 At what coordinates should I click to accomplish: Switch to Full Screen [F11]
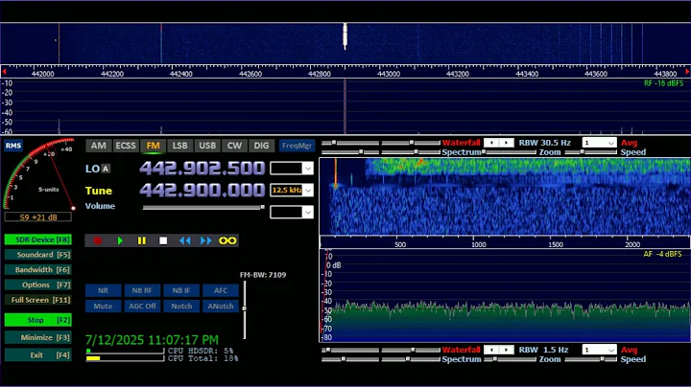pyautogui.click(x=37, y=300)
